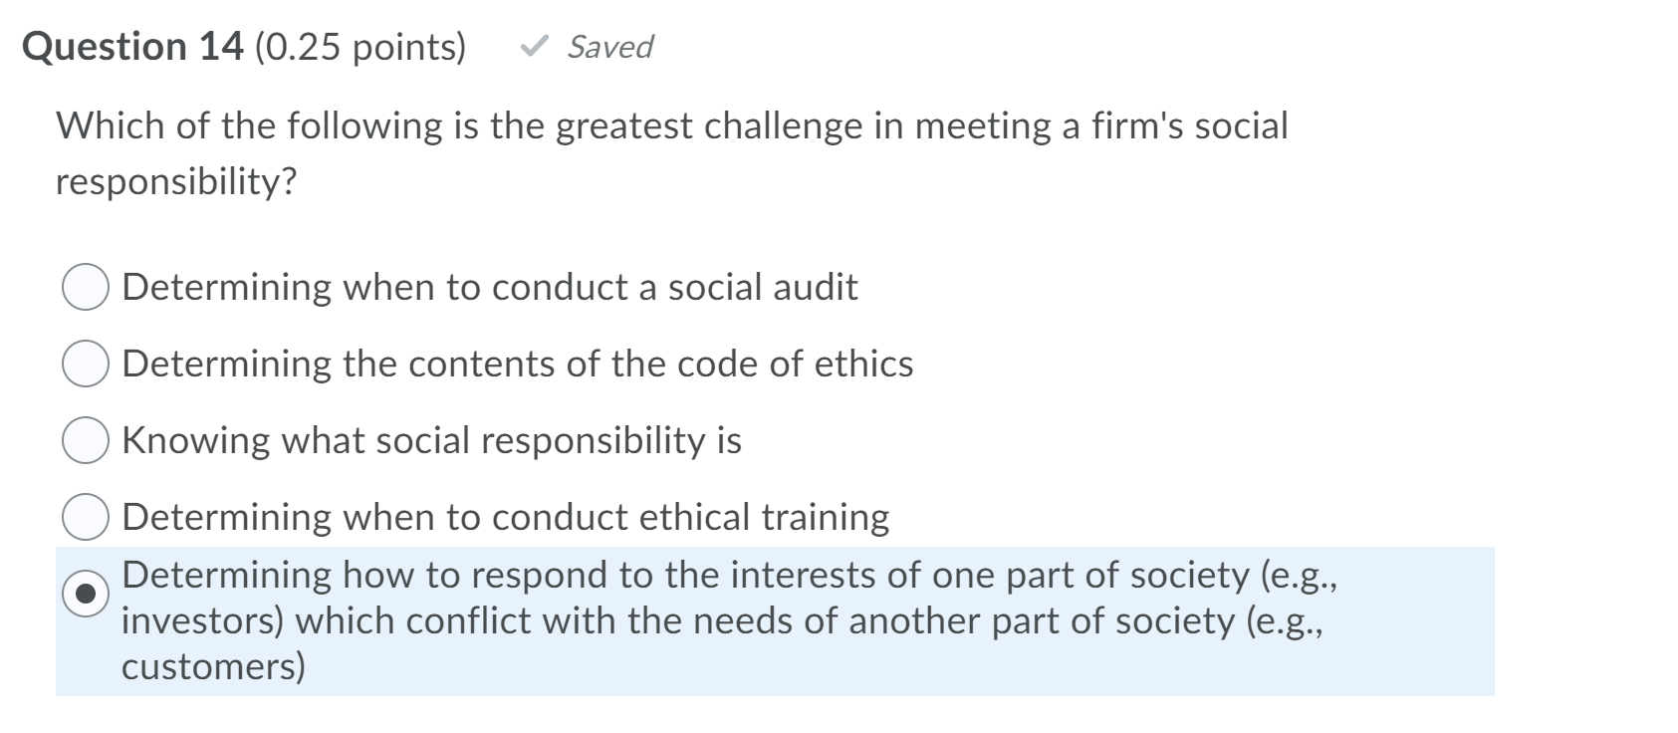Click the answer line starting 'investors) which conflict'

pos(722,621)
